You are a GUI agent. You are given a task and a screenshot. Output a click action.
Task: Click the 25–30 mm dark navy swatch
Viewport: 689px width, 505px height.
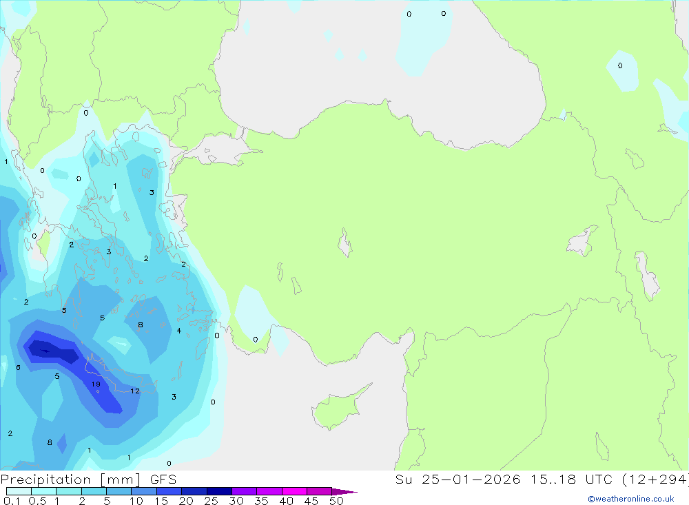[x=219, y=491]
